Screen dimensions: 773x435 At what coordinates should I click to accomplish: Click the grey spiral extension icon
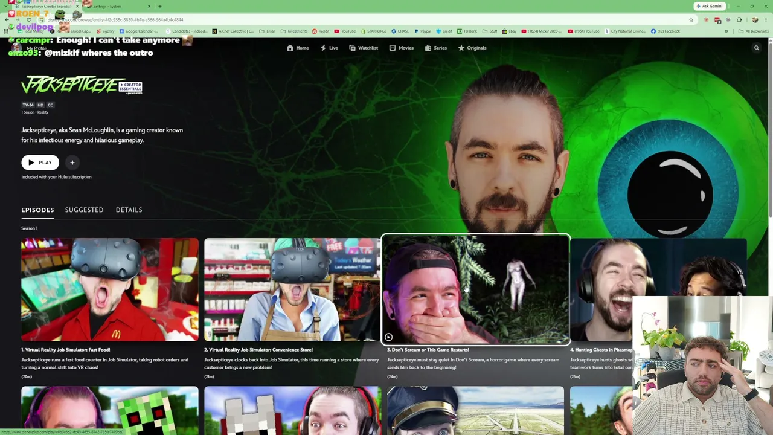pos(728,20)
